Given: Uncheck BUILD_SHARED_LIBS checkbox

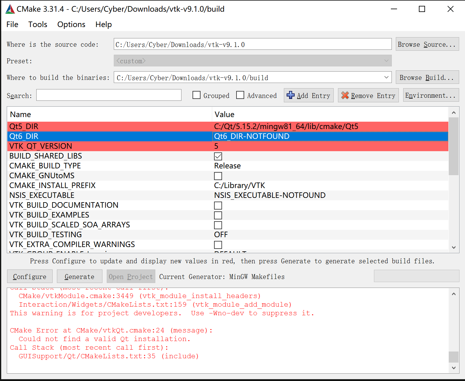Looking at the screenshot, I should [218, 156].
